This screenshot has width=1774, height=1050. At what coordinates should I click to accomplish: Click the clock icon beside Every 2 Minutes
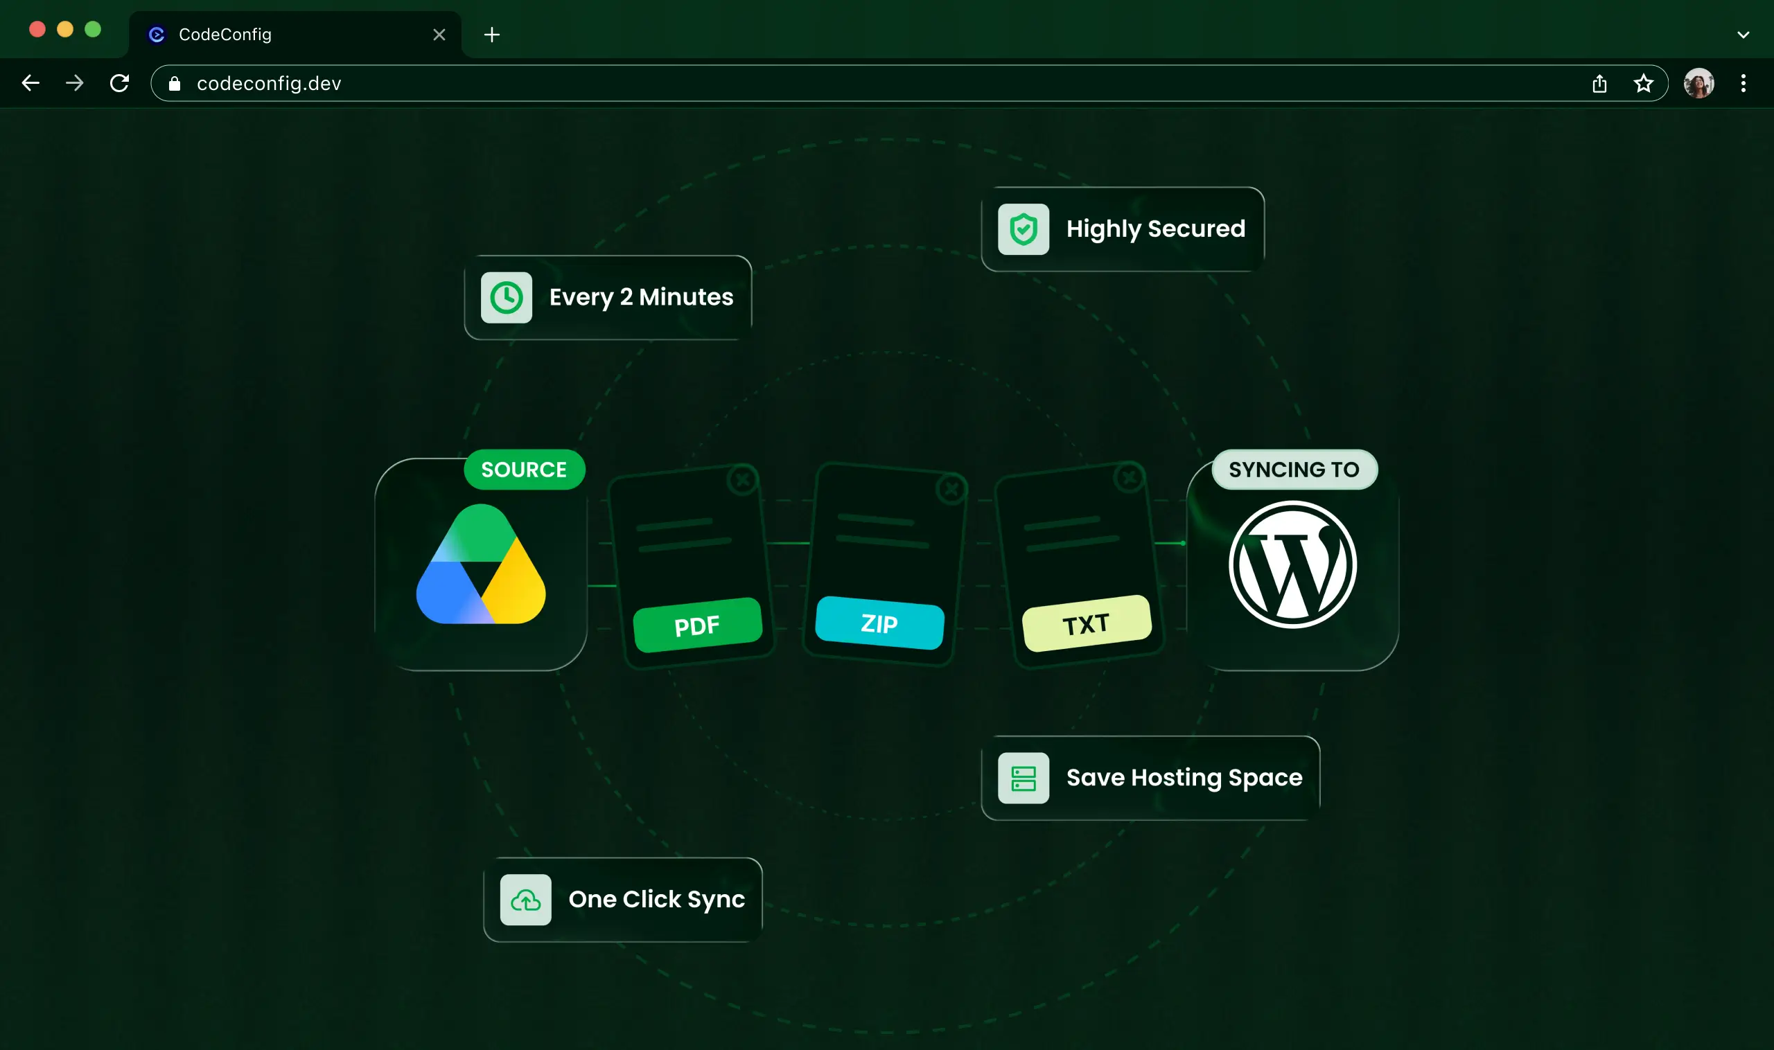tap(506, 298)
